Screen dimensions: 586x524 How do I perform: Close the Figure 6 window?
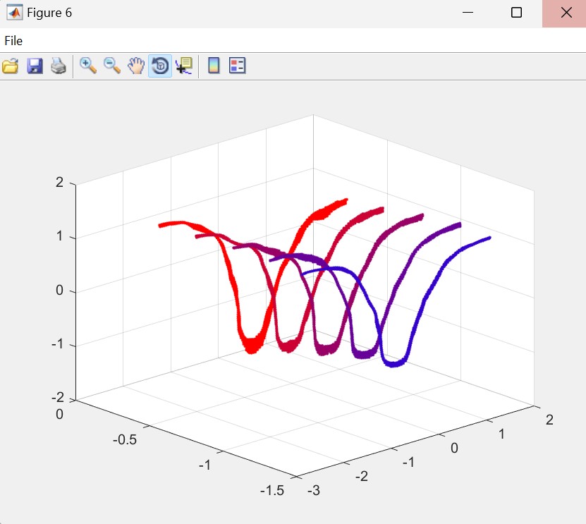click(x=566, y=13)
